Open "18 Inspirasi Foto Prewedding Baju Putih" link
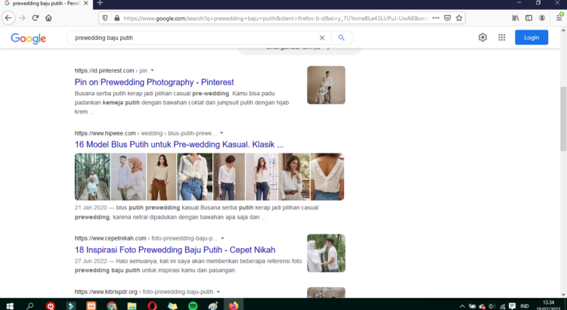The image size is (567, 310). point(175,250)
